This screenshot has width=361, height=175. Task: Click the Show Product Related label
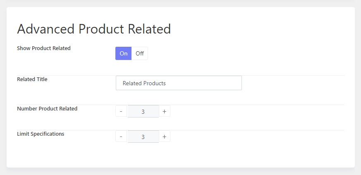point(44,48)
